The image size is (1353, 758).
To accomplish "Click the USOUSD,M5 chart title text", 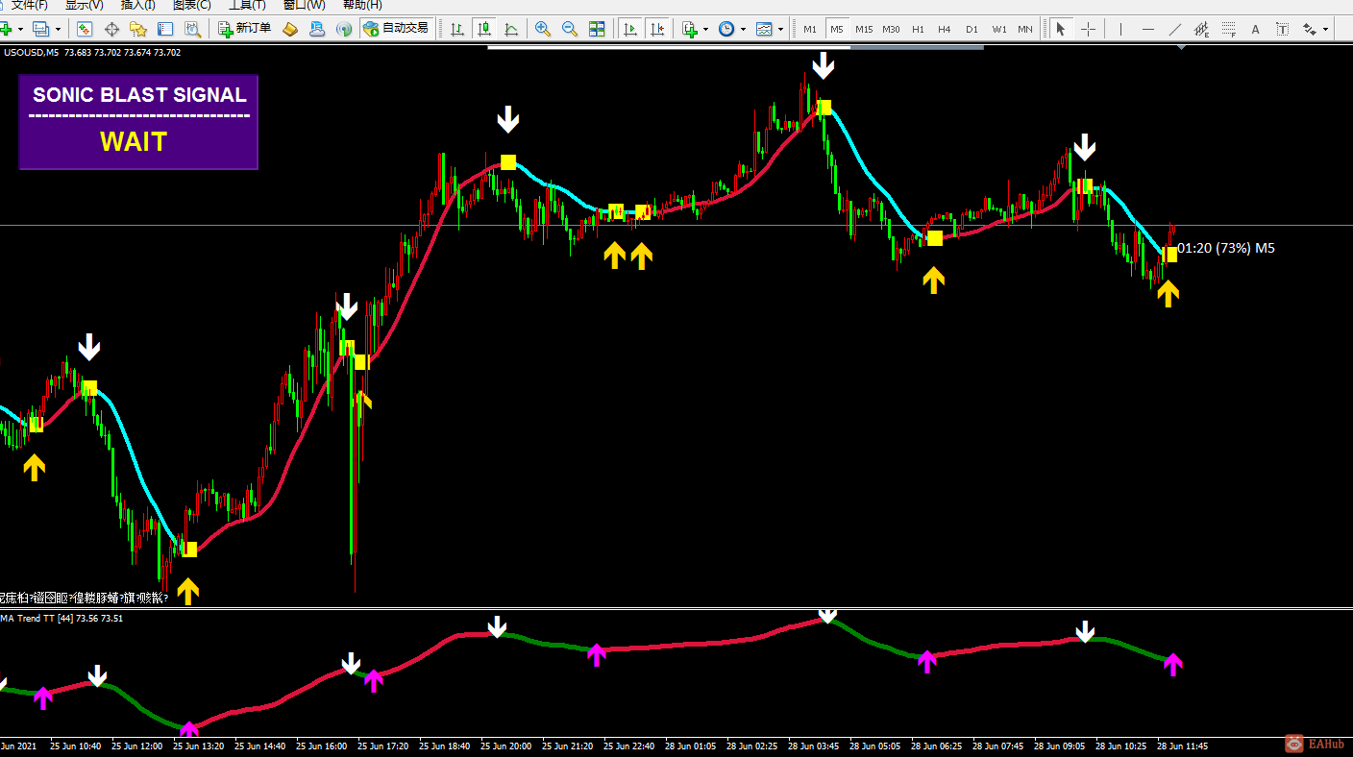I will tap(30, 53).
